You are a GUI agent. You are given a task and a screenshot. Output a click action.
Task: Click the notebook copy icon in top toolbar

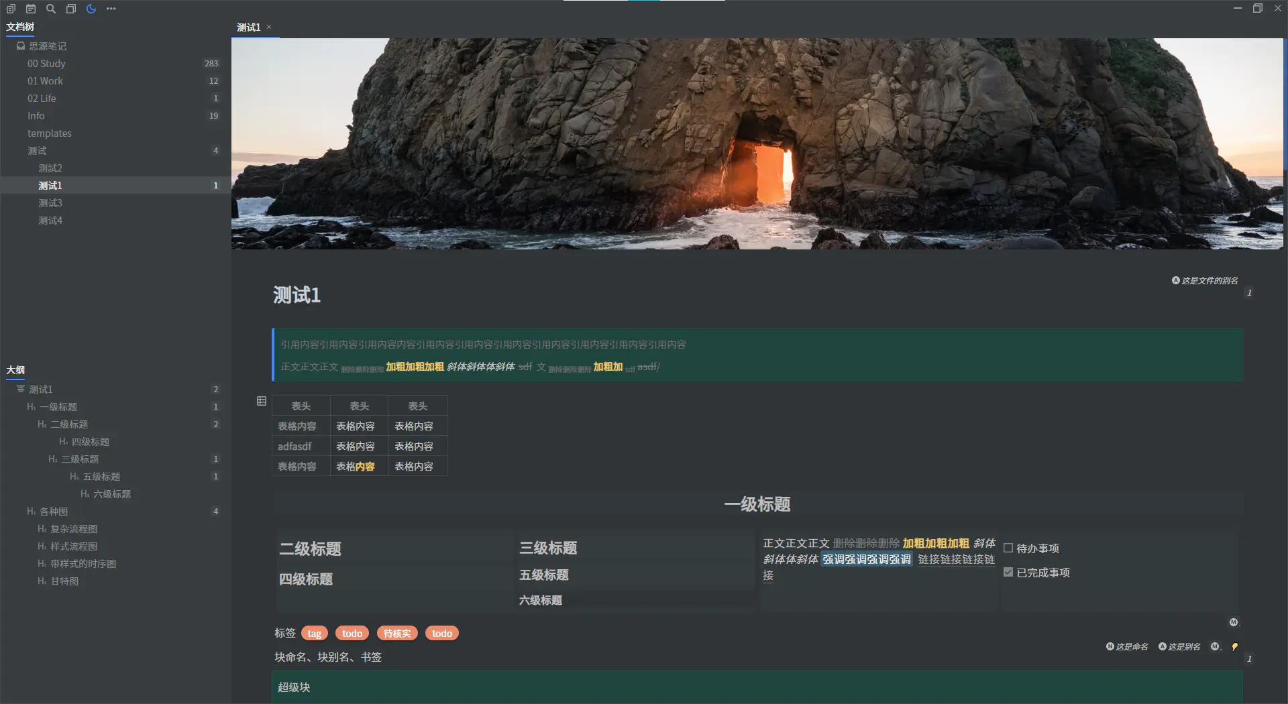click(x=11, y=9)
